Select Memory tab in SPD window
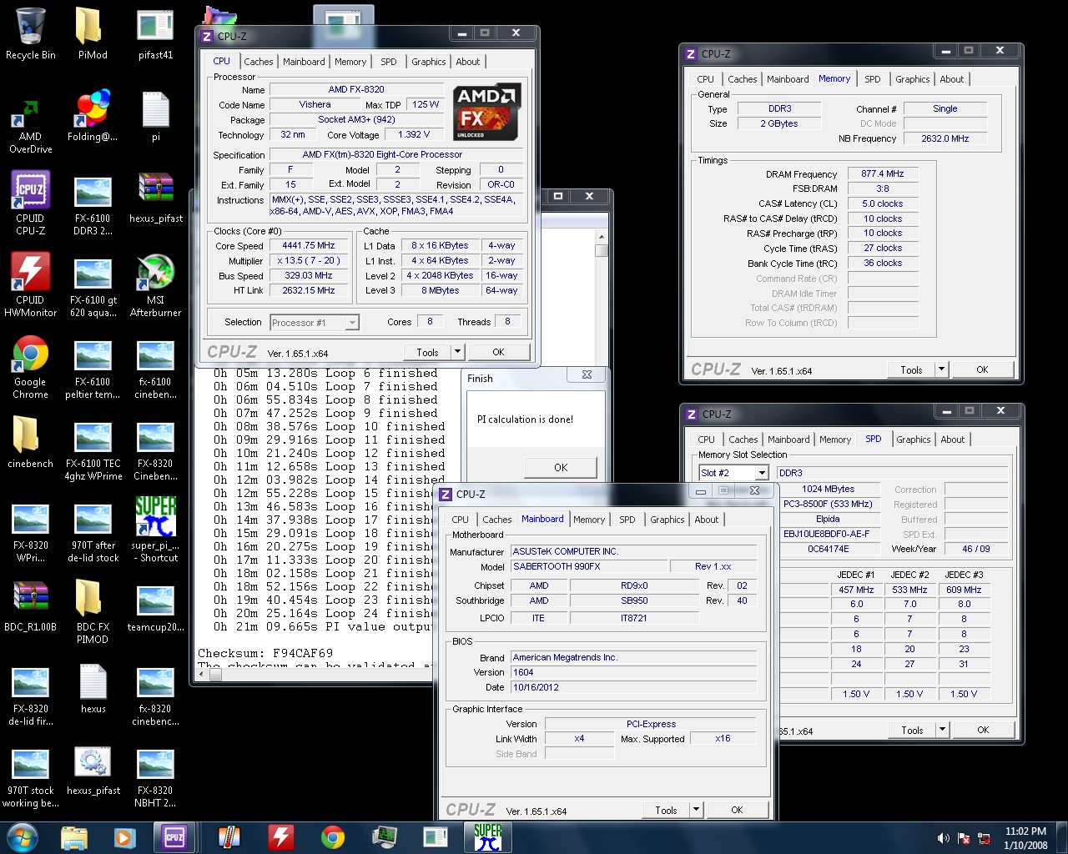The height and width of the screenshot is (854, 1068). [834, 440]
